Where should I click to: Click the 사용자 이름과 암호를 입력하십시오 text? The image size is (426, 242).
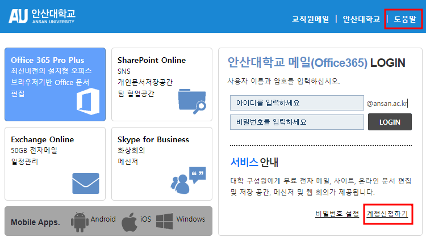pos(283,80)
